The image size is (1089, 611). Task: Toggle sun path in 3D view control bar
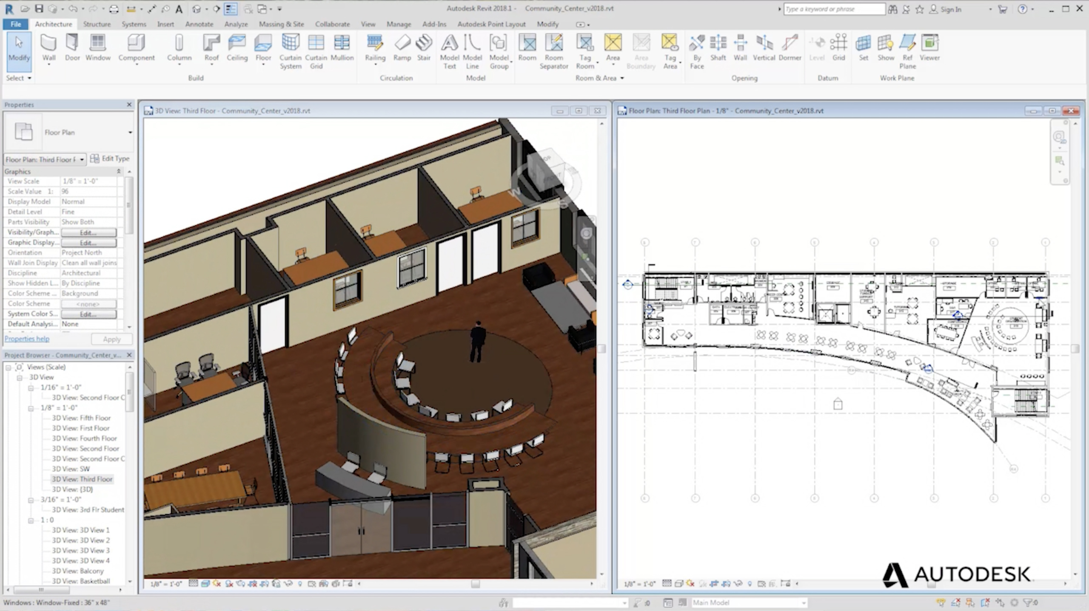tap(217, 584)
